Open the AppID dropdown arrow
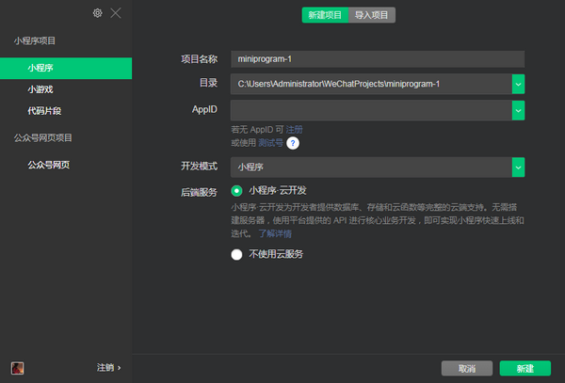Screen dimensions: 565x383 point(518,110)
